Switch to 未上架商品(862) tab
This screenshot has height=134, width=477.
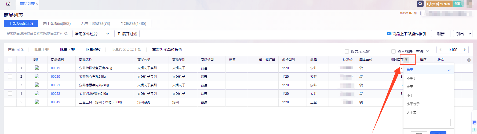pos(57,23)
